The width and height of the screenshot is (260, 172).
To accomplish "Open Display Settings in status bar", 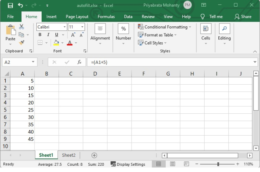I will click(x=128, y=164).
